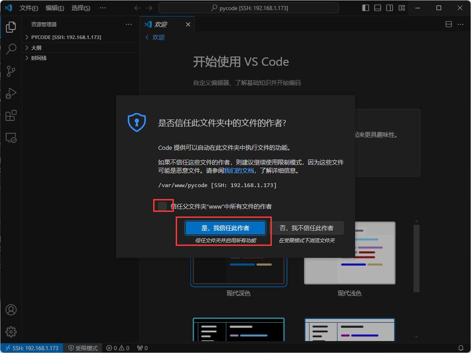Open the 编辑(E) menu
The width and height of the screenshot is (471, 353).
55,8
